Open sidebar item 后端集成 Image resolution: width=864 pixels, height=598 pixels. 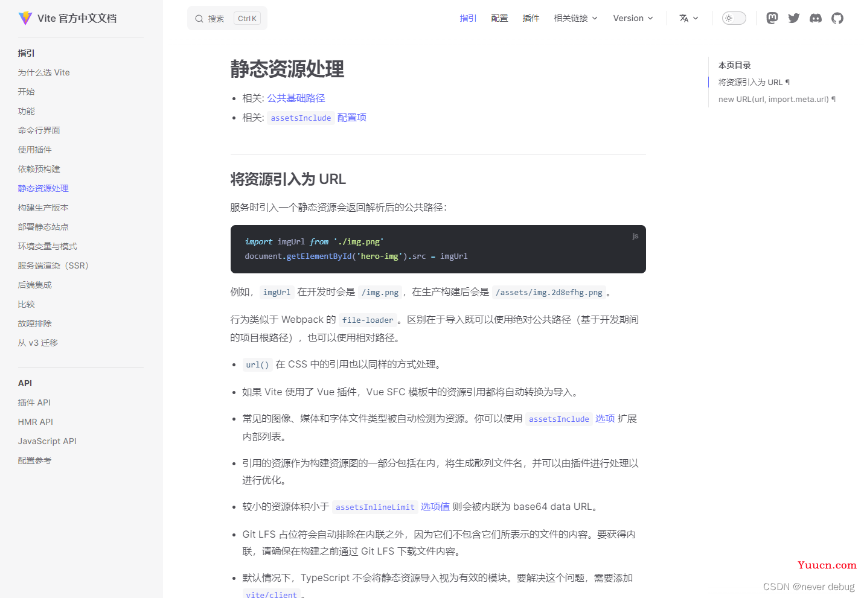35,285
